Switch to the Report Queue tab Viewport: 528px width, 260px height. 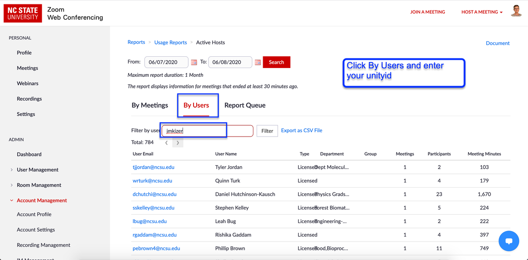point(245,105)
